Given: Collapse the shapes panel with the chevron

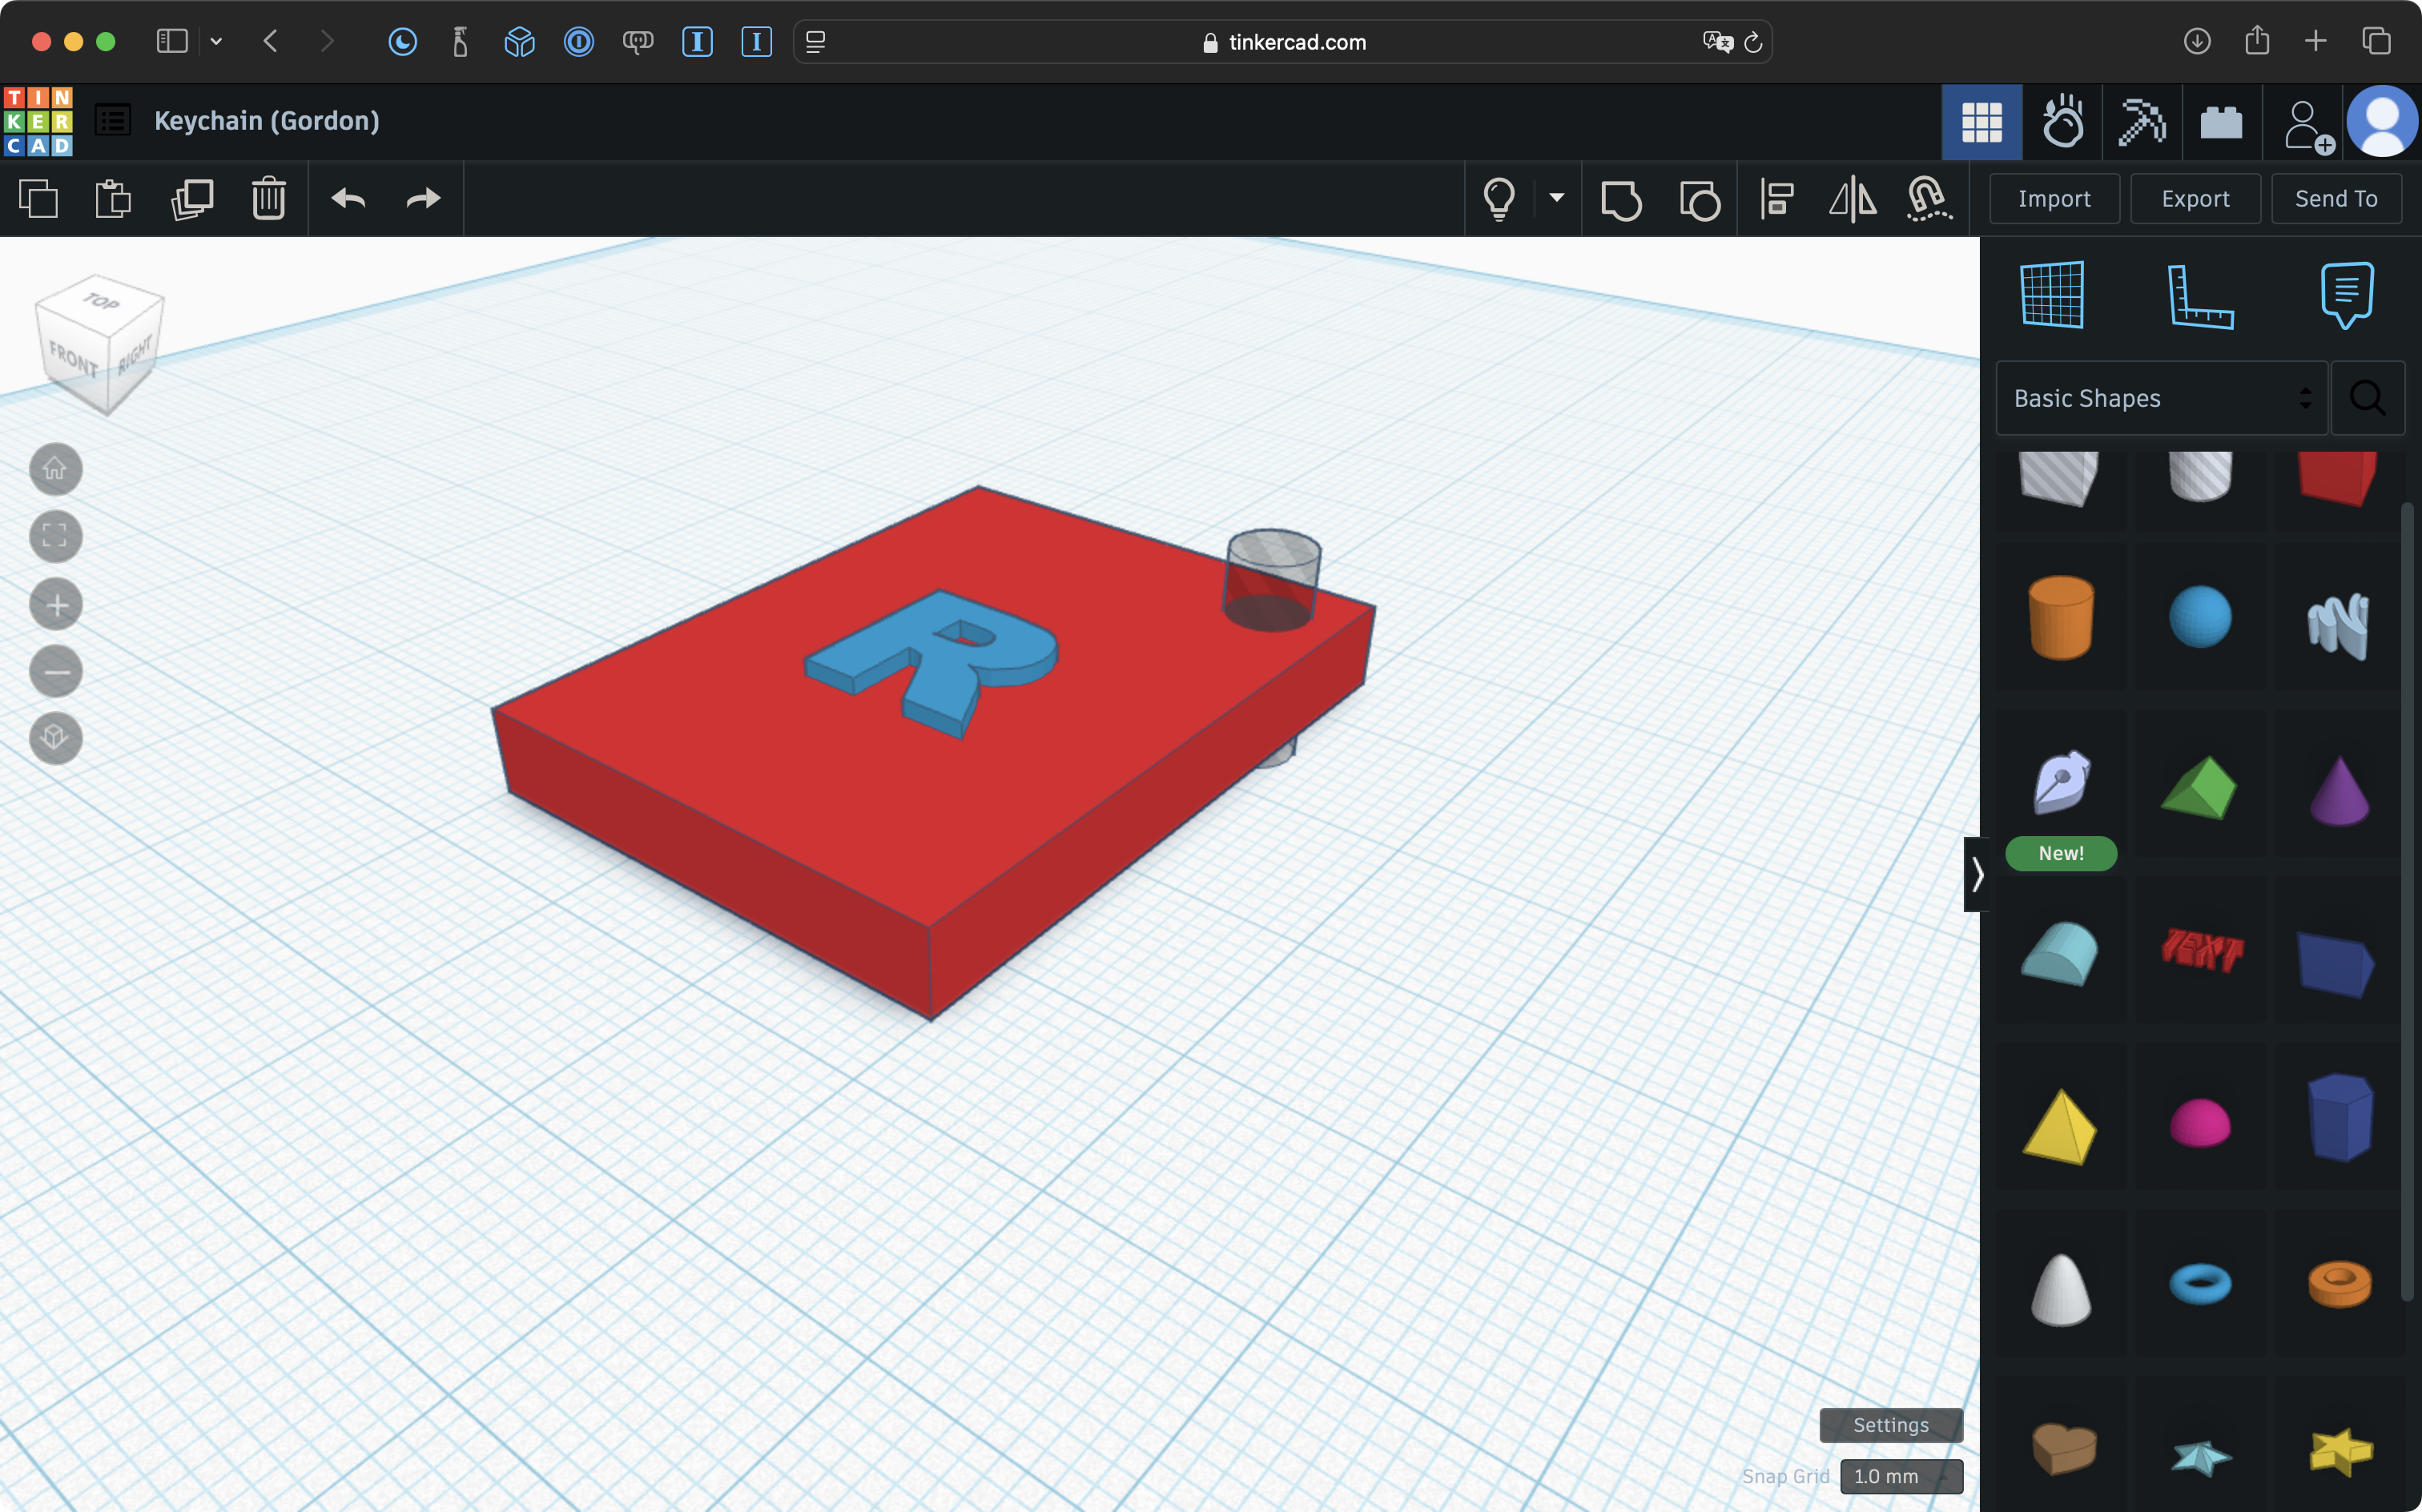Looking at the screenshot, I should [1976, 875].
